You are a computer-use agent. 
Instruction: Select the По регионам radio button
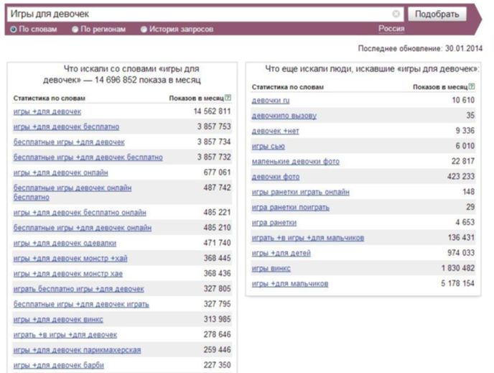point(75,29)
